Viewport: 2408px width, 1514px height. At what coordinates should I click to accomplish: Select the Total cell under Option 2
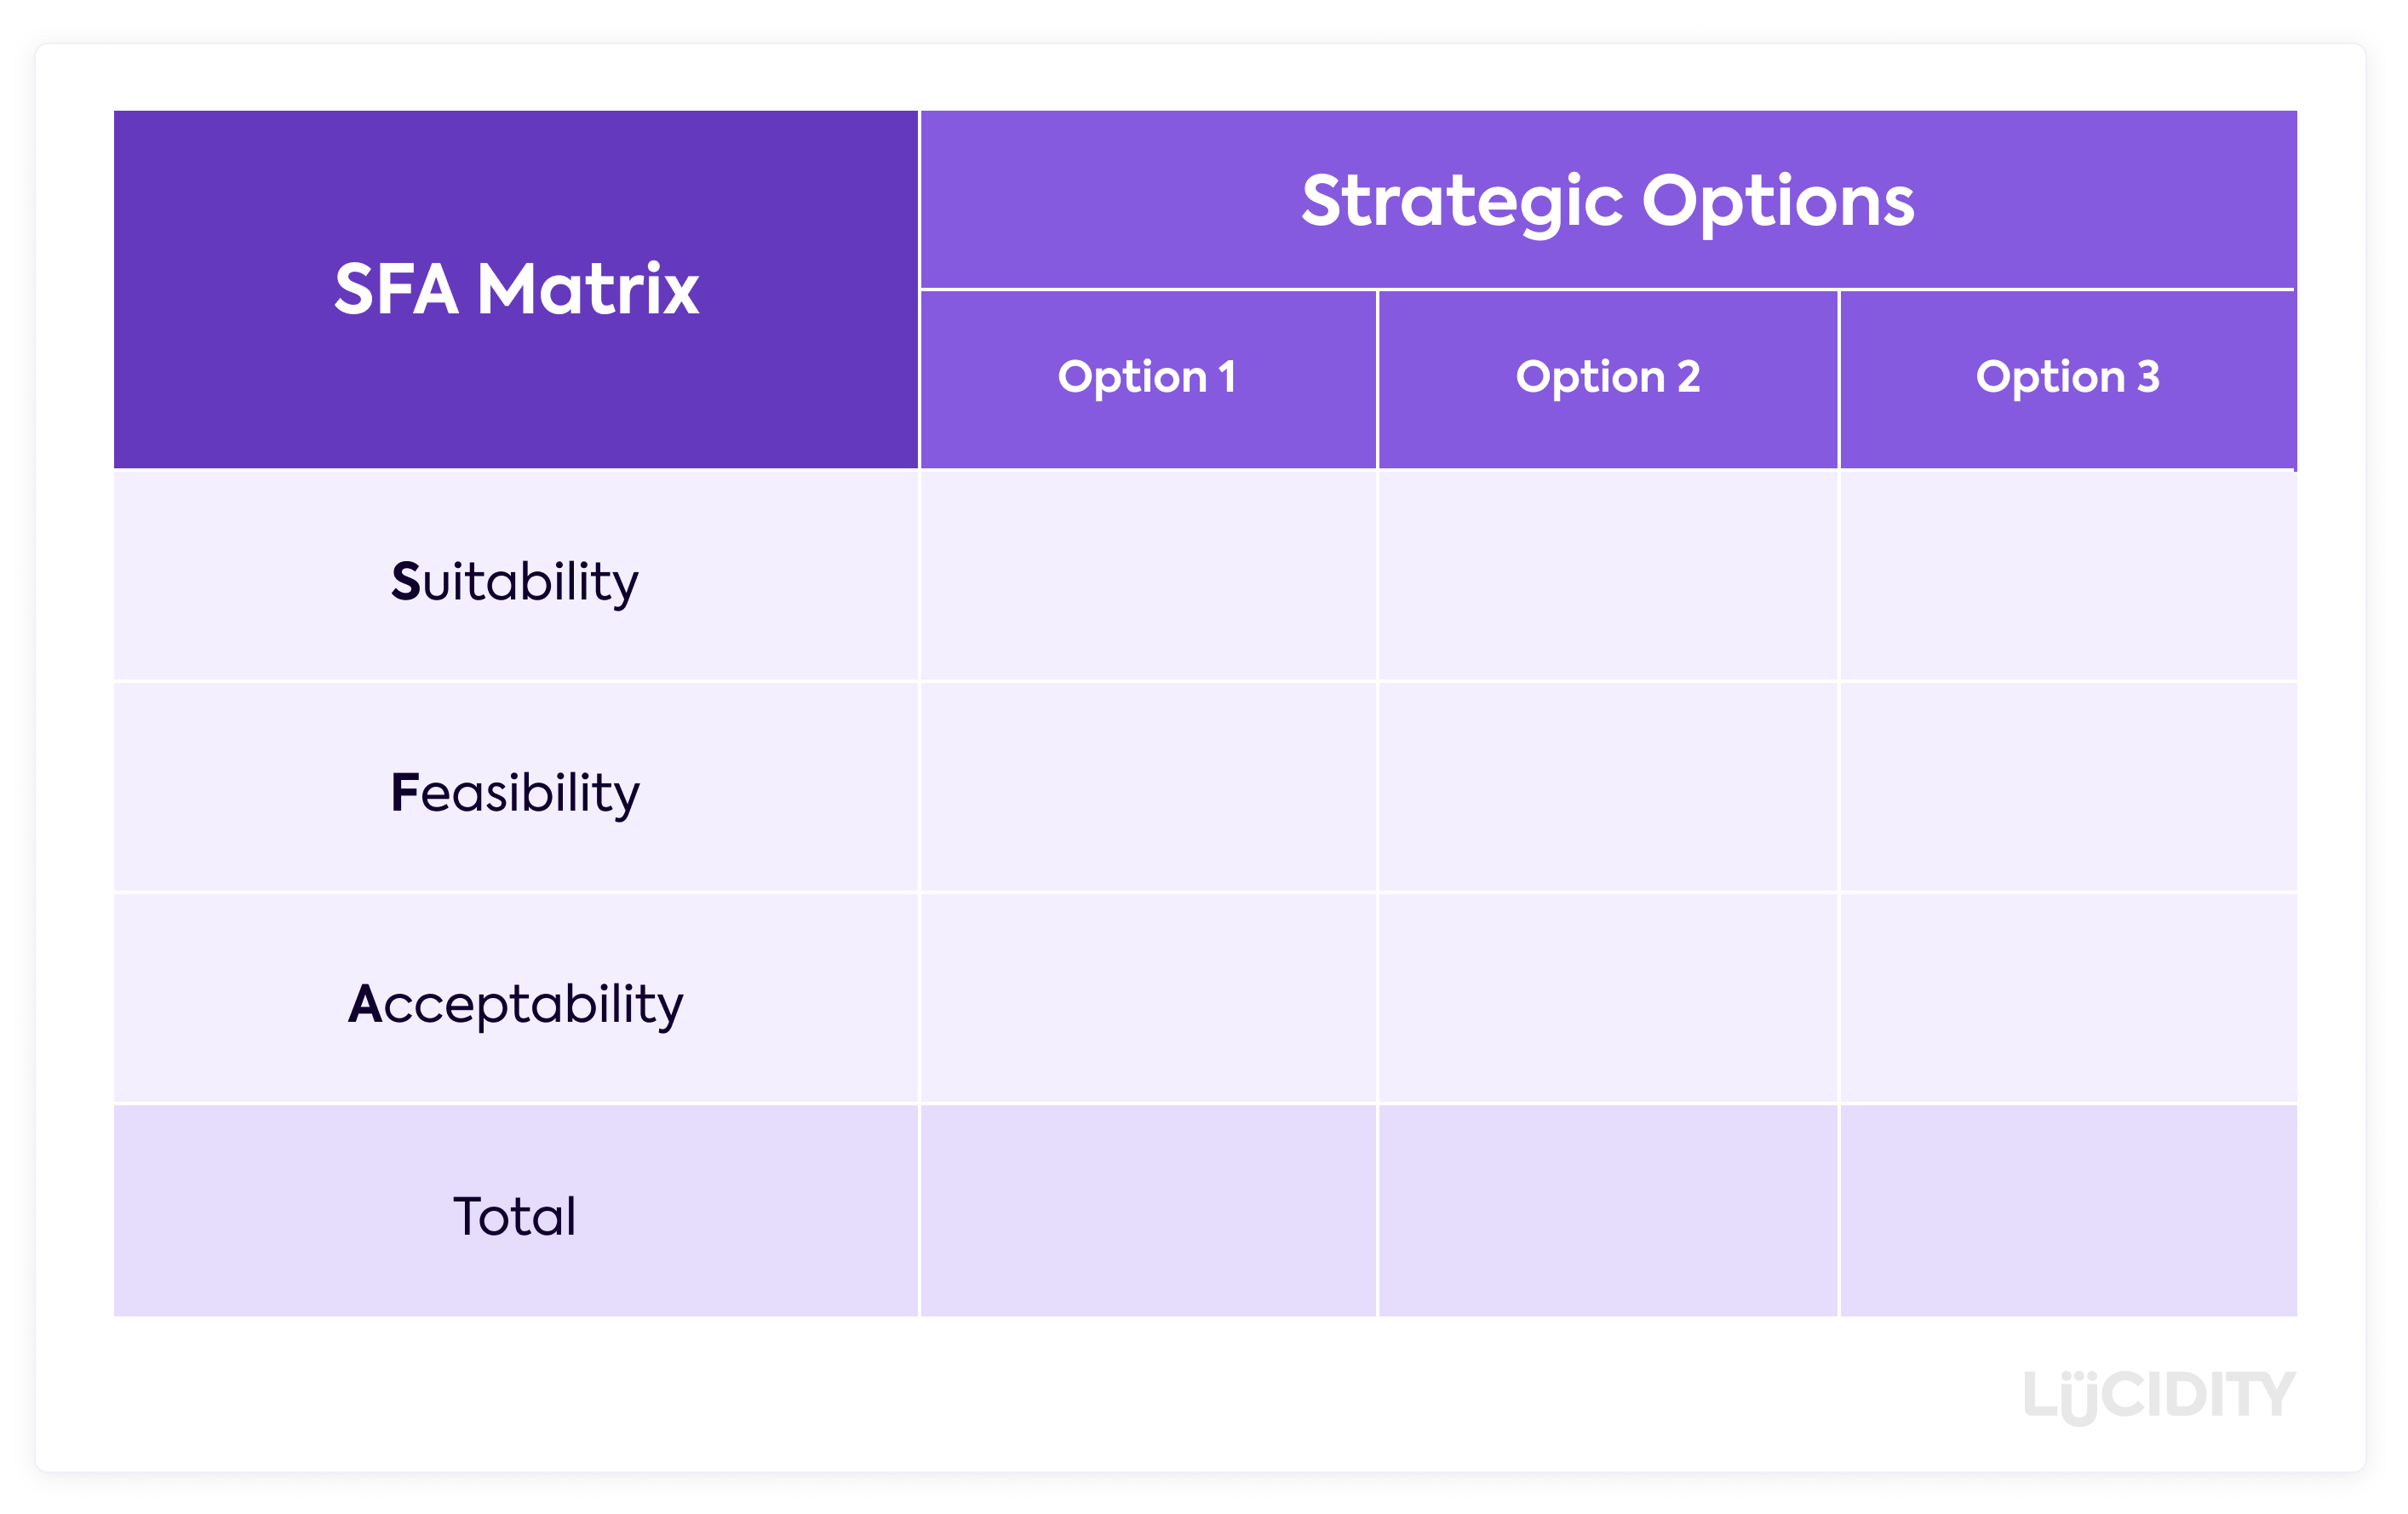(x=1607, y=1211)
